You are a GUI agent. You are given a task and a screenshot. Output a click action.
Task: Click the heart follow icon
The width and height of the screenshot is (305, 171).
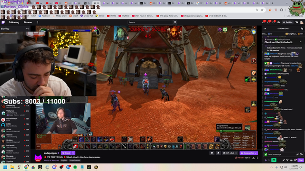pos(212,153)
